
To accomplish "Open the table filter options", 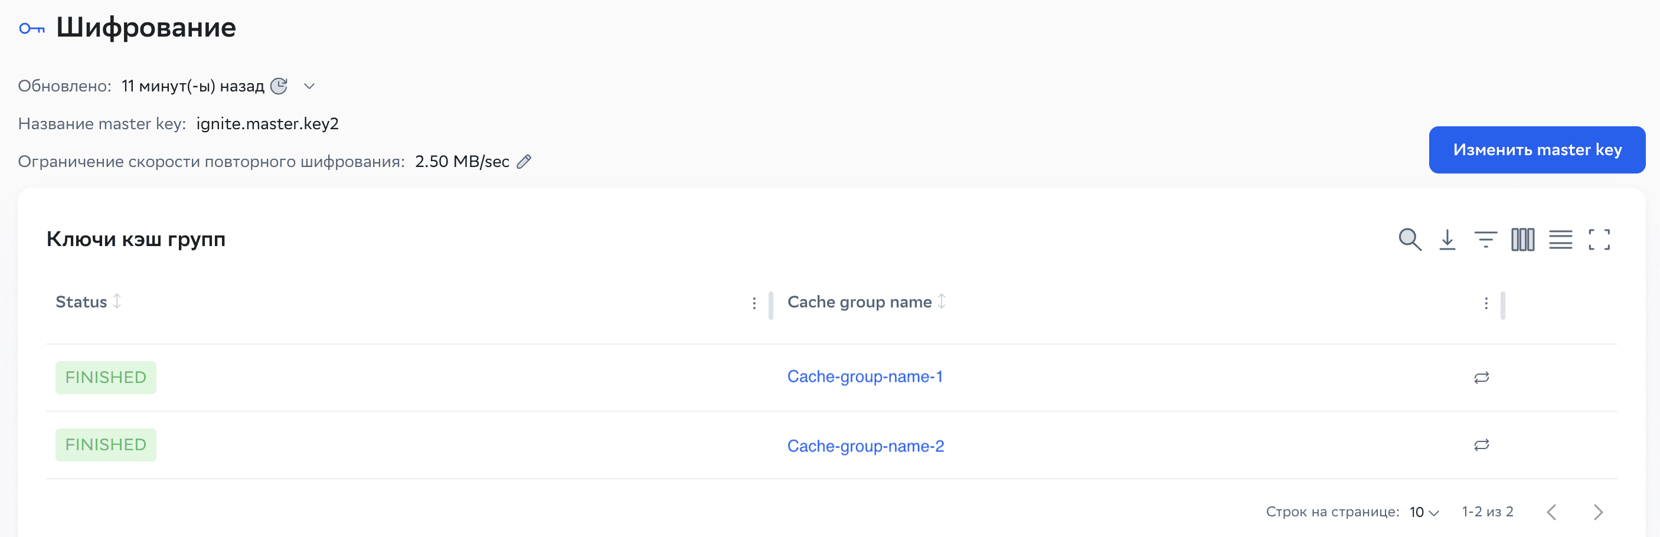I will 1485,240.
